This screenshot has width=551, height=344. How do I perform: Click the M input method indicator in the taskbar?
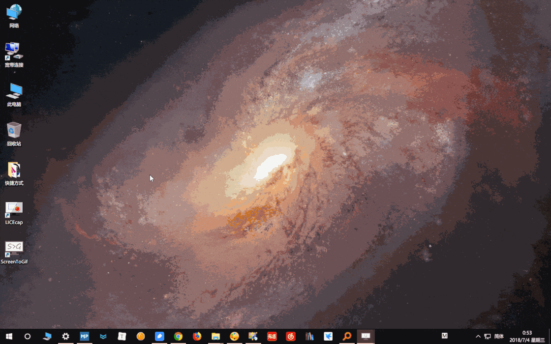point(445,336)
